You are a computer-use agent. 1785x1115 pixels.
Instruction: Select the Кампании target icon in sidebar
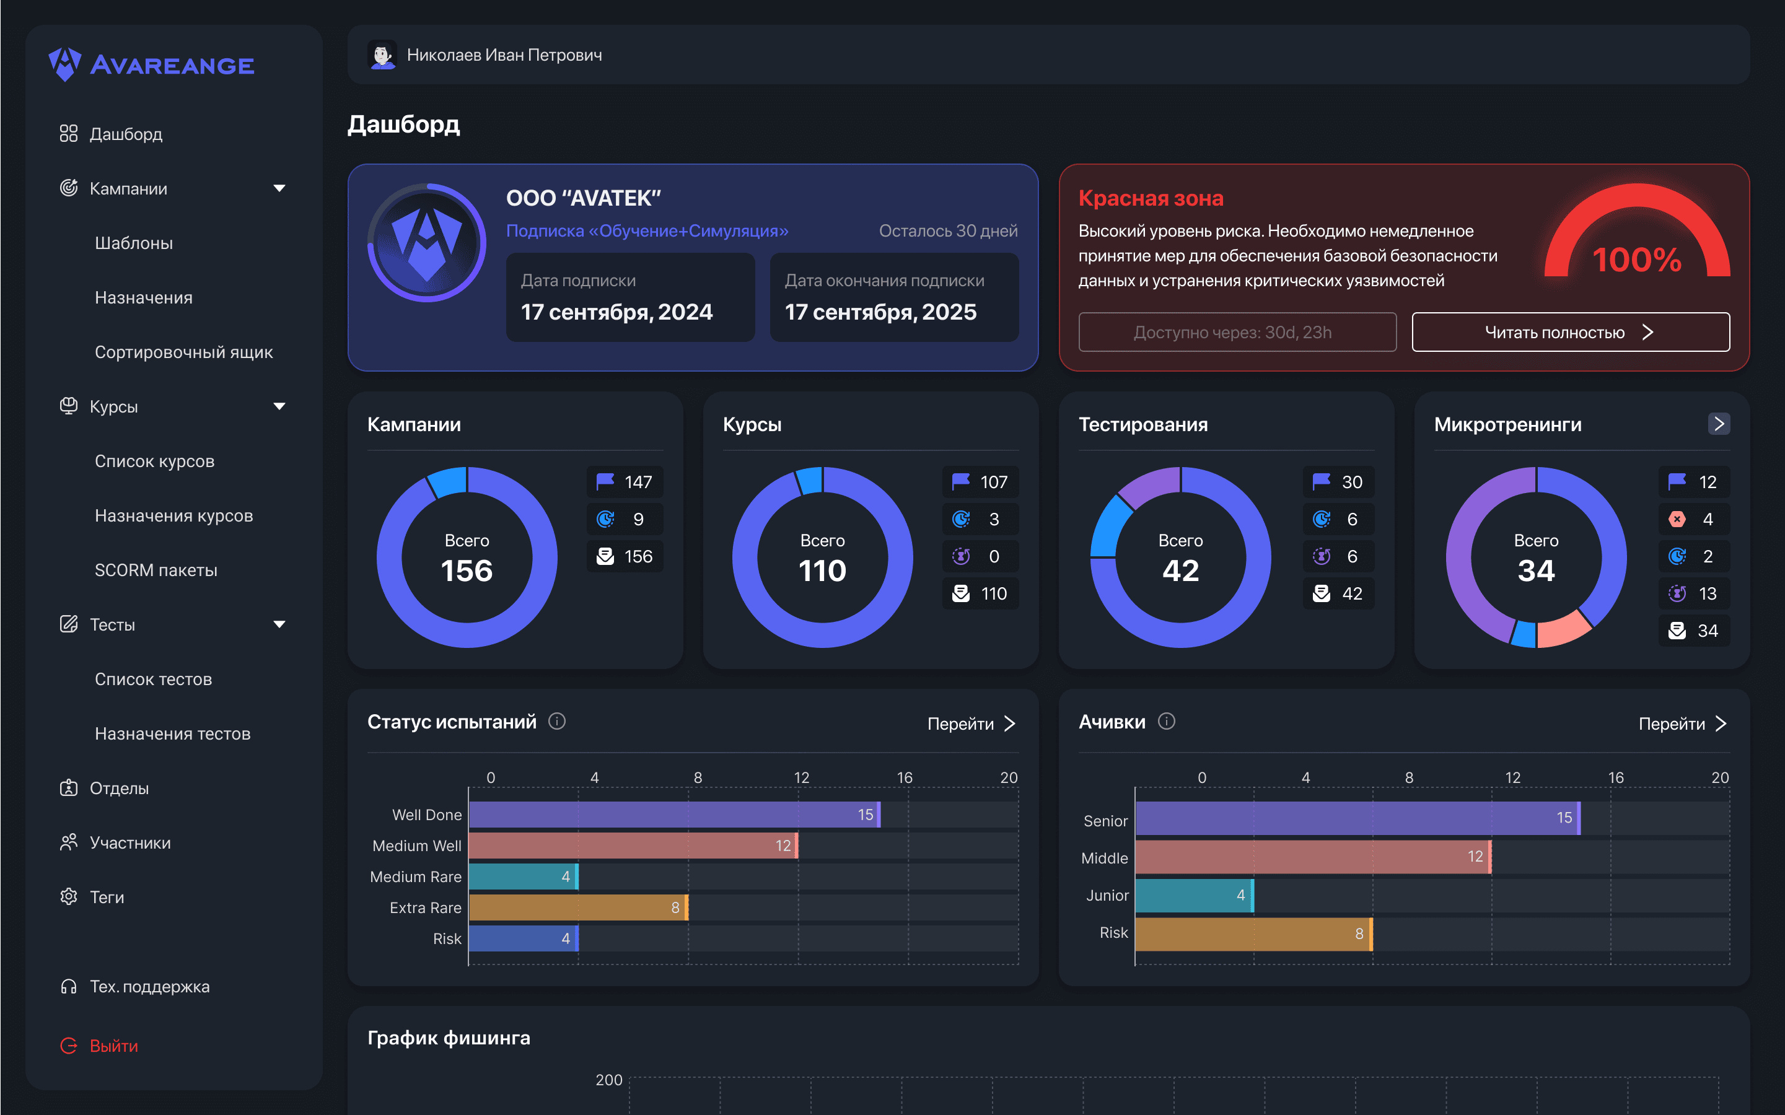tap(69, 188)
